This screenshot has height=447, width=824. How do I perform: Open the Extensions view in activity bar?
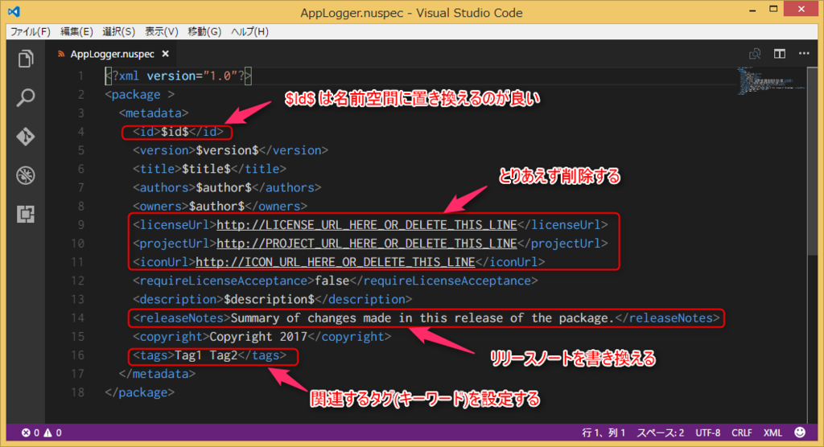pyautogui.click(x=25, y=214)
